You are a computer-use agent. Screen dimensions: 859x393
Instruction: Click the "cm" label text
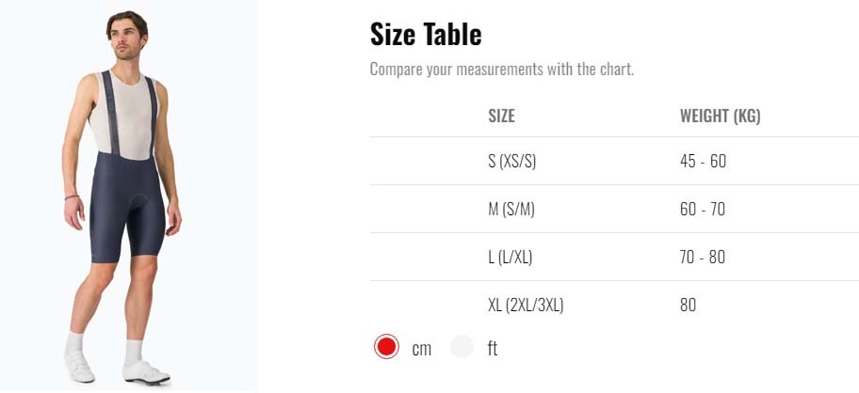click(x=422, y=349)
